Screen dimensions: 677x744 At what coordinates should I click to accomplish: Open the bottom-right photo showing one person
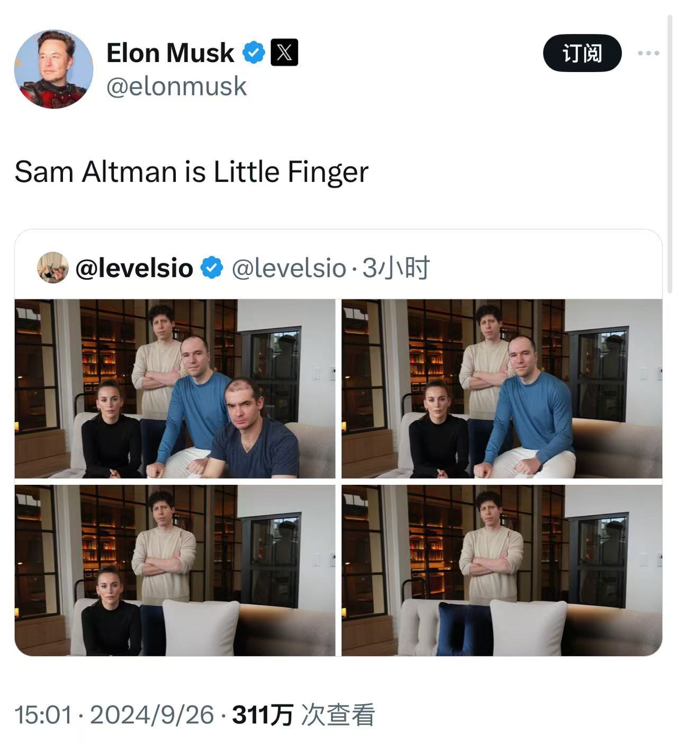[501, 570]
